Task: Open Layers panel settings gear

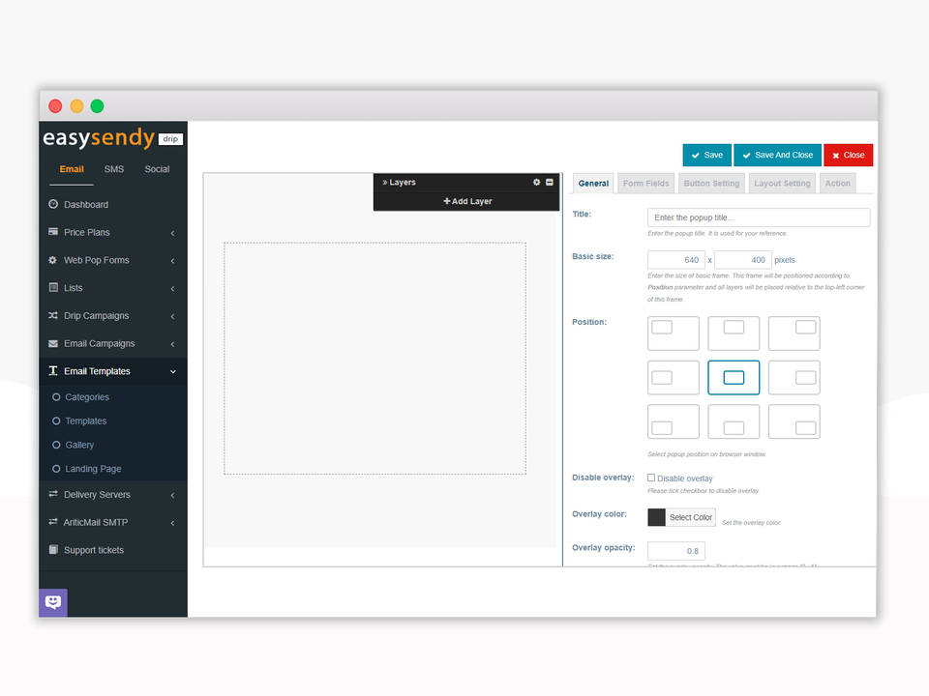Action: [537, 183]
